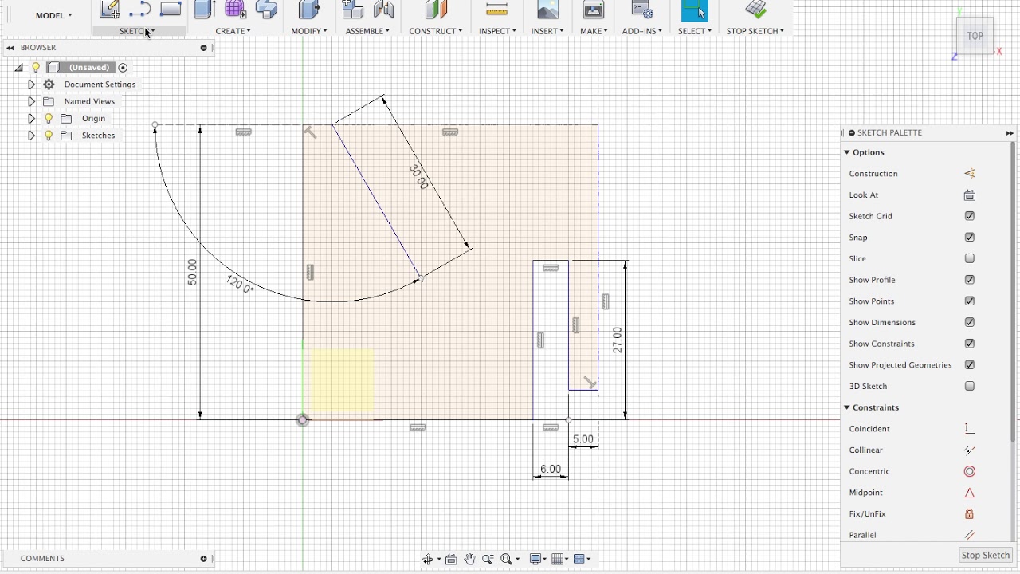The image size is (1020, 574).
Task: Toggle Origin folder visibility lightbulb
Action: click(x=49, y=119)
